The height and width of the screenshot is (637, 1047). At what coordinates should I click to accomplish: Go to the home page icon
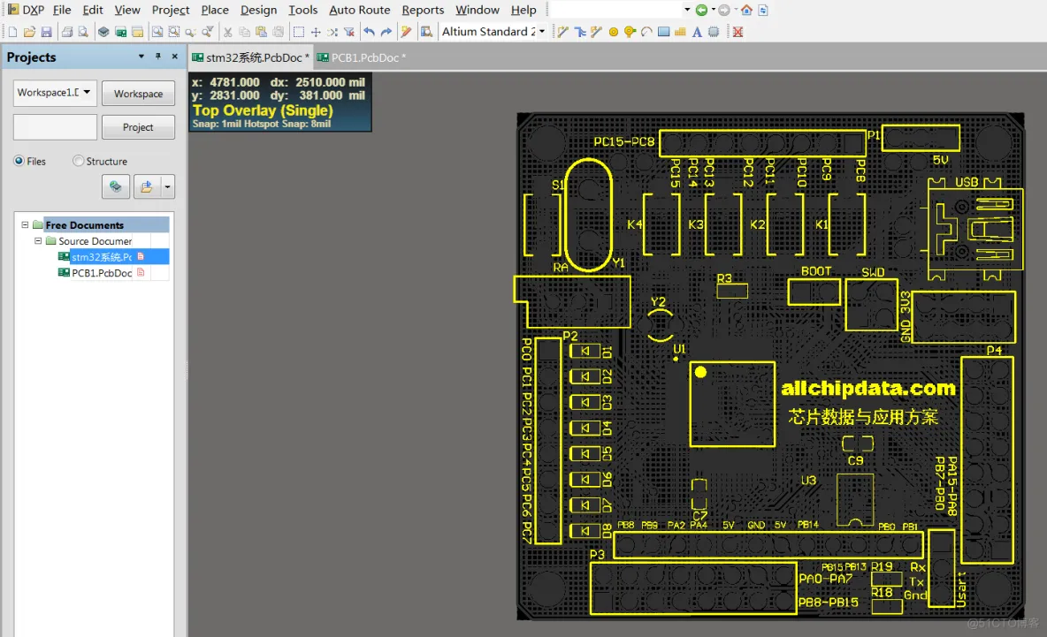click(746, 10)
